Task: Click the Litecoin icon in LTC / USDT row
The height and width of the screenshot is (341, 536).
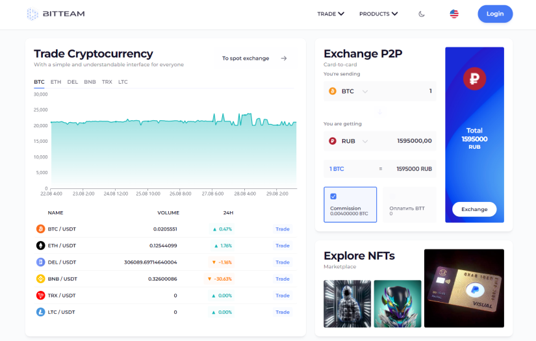Action: [x=41, y=312]
